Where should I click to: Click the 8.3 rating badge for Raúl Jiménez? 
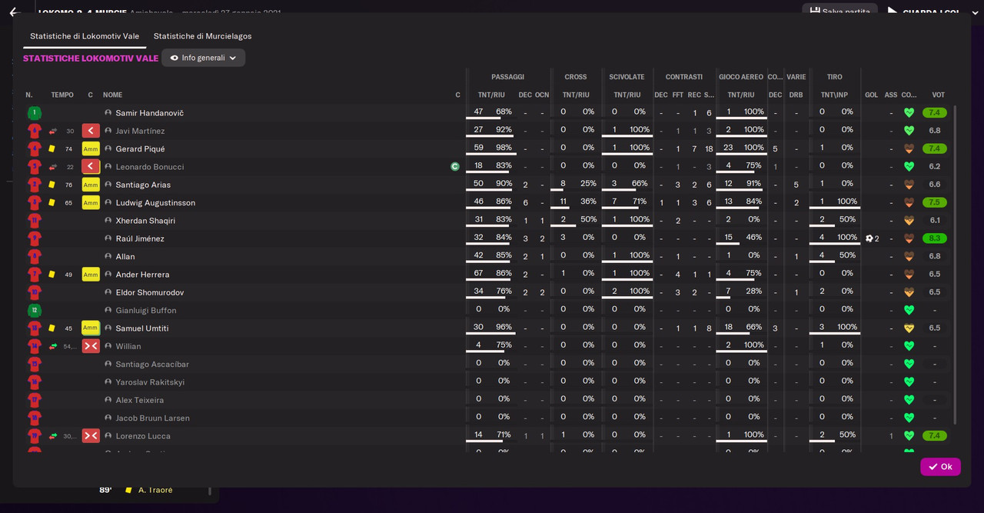[935, 238]
